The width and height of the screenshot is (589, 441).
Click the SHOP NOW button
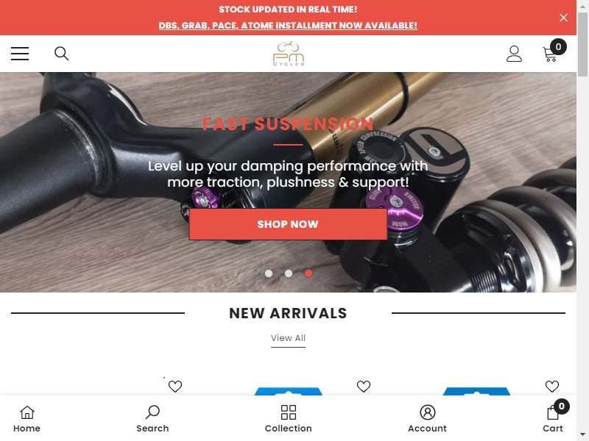point(288,224)
